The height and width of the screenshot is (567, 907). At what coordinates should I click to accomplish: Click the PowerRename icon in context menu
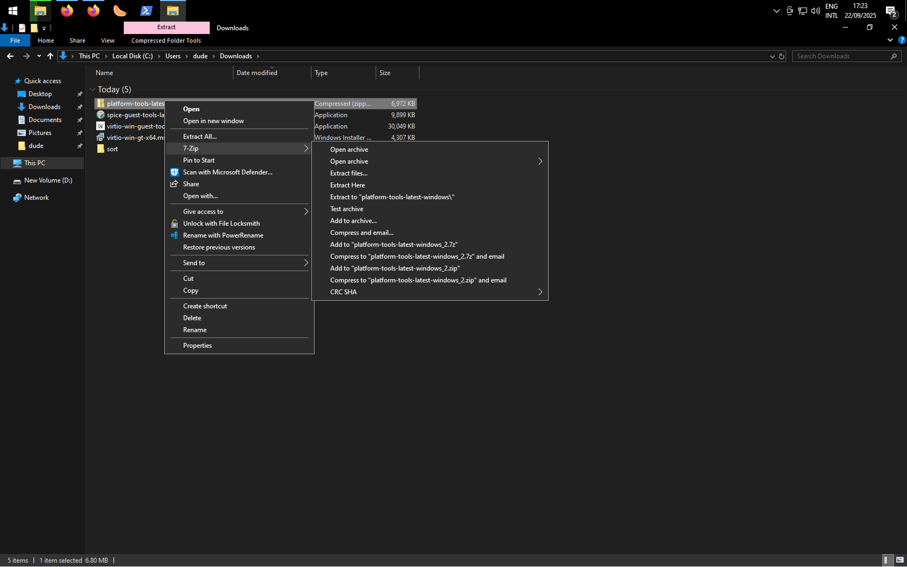175,235
